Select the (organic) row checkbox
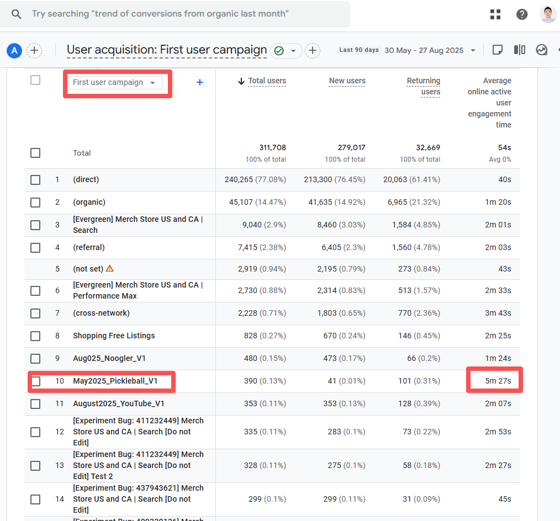560x521 pixels. pyautogui.click(x=35, y=203)
